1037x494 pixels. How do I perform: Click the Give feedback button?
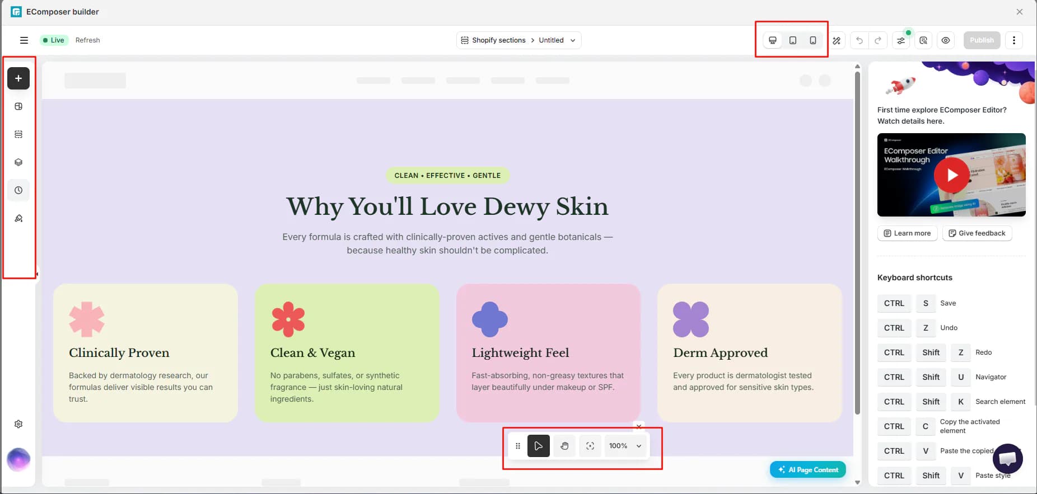point(977,233)
